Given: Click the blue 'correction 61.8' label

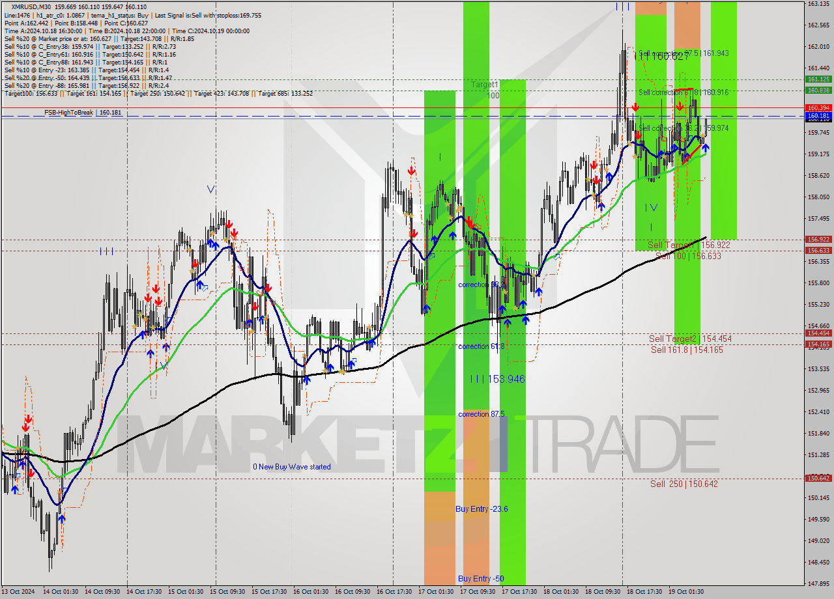Looking at the screenshot, I should click(x=482, y=346).
